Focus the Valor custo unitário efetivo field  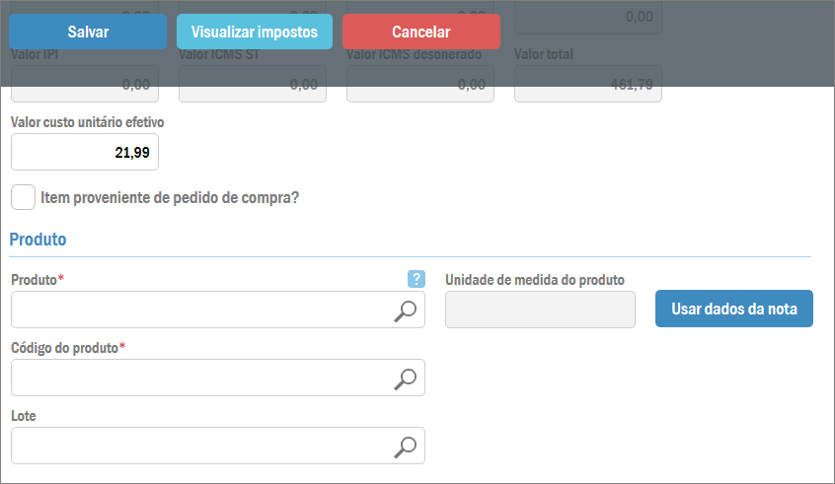tap(85, 153)
